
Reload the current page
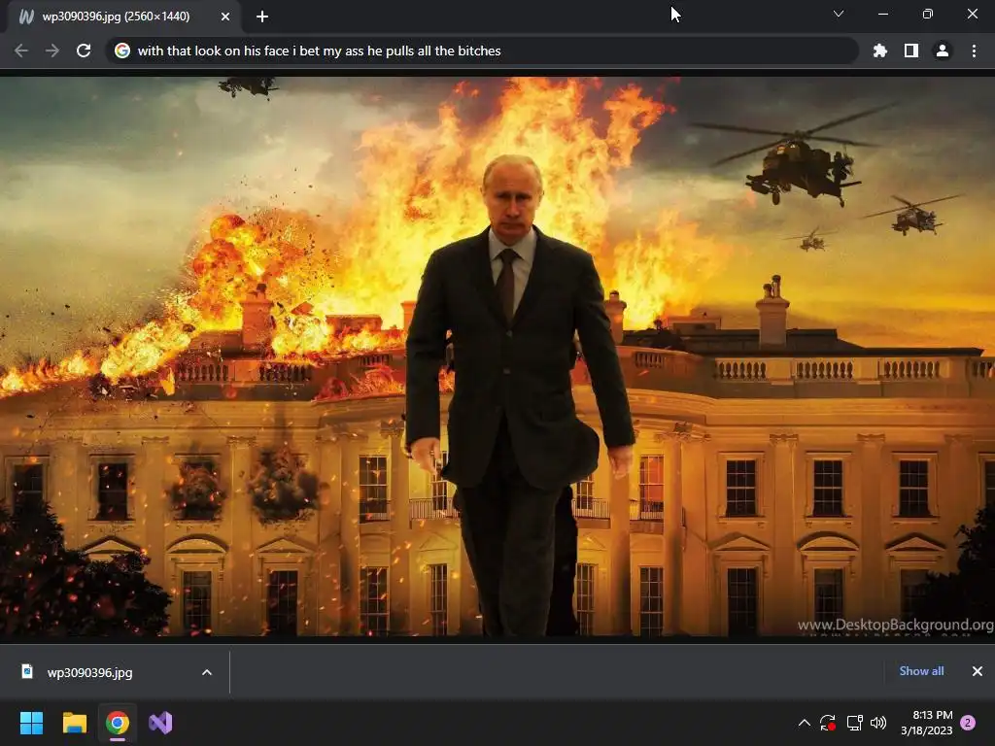[84, 51]
